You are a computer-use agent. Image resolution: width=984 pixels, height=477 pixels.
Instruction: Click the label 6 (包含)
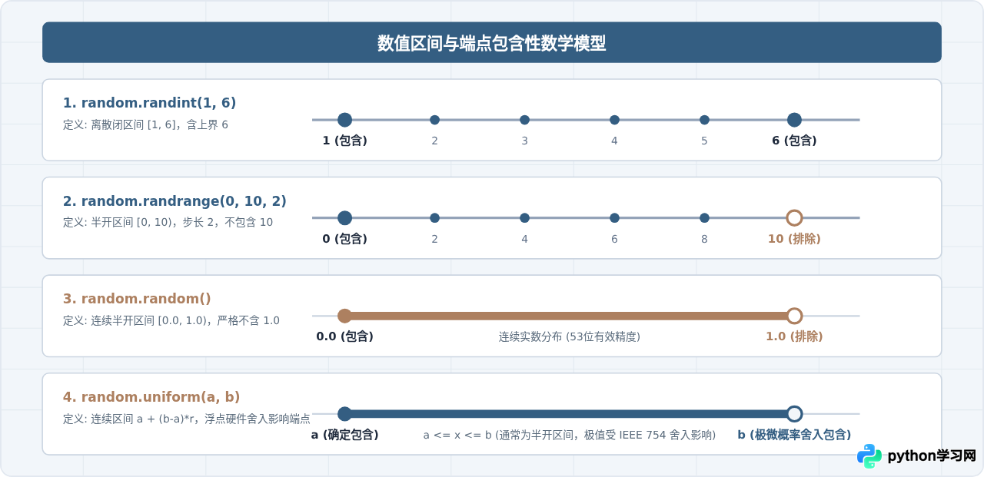pos(794,141)
